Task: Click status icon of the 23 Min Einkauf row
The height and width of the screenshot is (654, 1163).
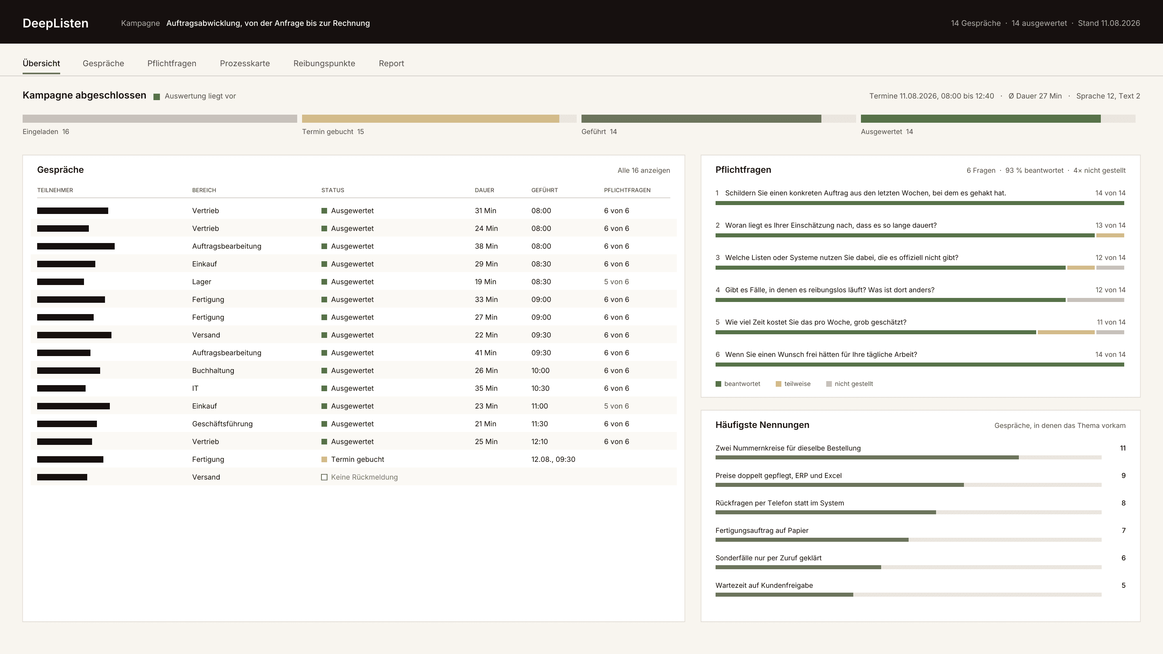Action: pos(324,406)
